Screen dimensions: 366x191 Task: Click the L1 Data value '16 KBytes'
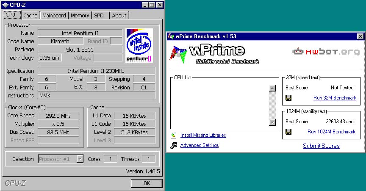coord(134,116)
